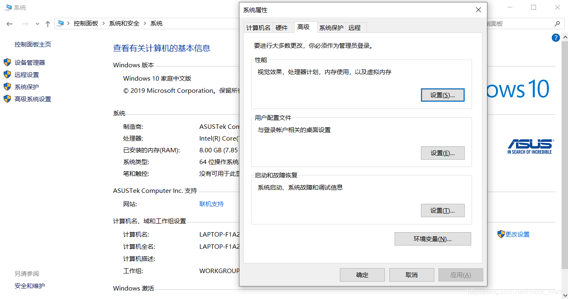
Task: Click the shield icon next to 更改设置
Action: coord(501,234)
